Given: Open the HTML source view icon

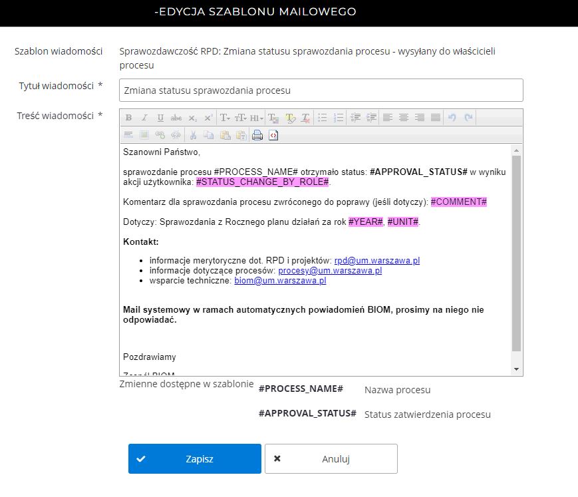Looking at the screenshot, I should click(273, 135).
